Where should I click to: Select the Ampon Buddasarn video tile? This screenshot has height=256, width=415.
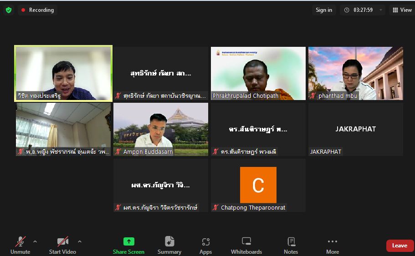(x=161, y=129)
